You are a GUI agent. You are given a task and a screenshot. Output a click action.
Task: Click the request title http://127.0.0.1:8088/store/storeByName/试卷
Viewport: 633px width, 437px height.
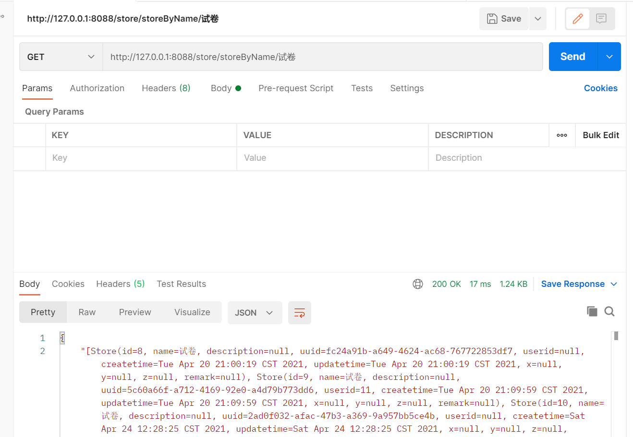coord(123,19)
